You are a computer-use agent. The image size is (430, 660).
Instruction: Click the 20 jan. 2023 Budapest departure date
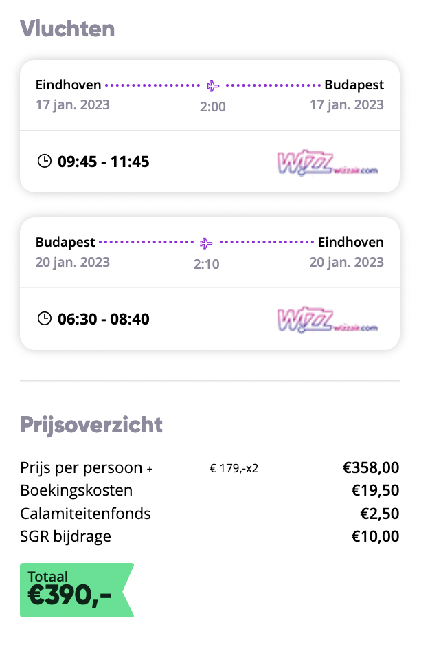point(72,262)
